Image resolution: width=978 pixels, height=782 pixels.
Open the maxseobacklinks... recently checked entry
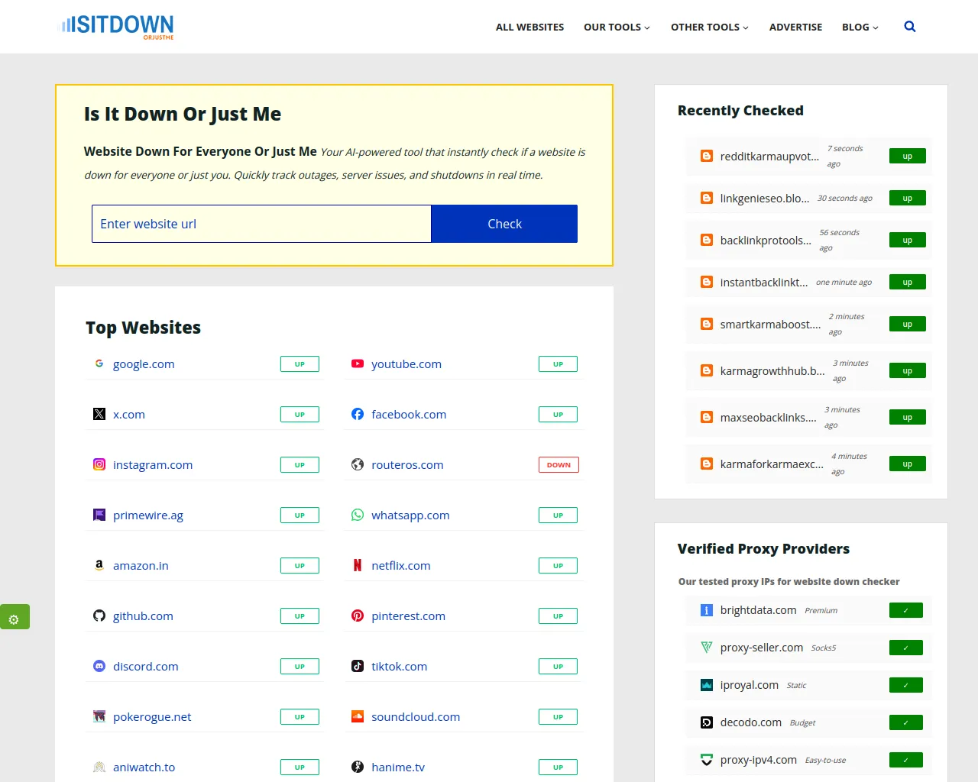[768, 418]
